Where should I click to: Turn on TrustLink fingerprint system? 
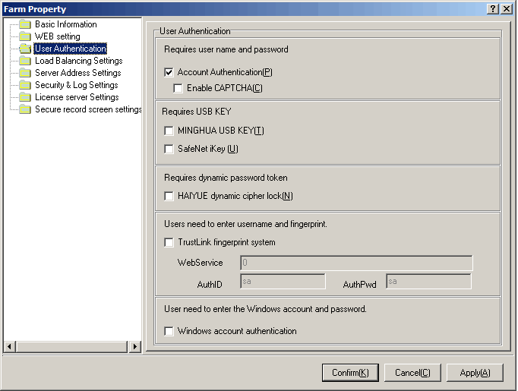(x=169, y=243)
